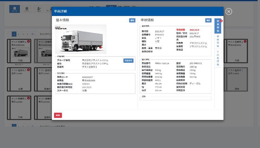Screen dimensions: 260x148
Task: Click edit button for 車検情報 section
Action: pyautogui.click(x=208, y=20)
